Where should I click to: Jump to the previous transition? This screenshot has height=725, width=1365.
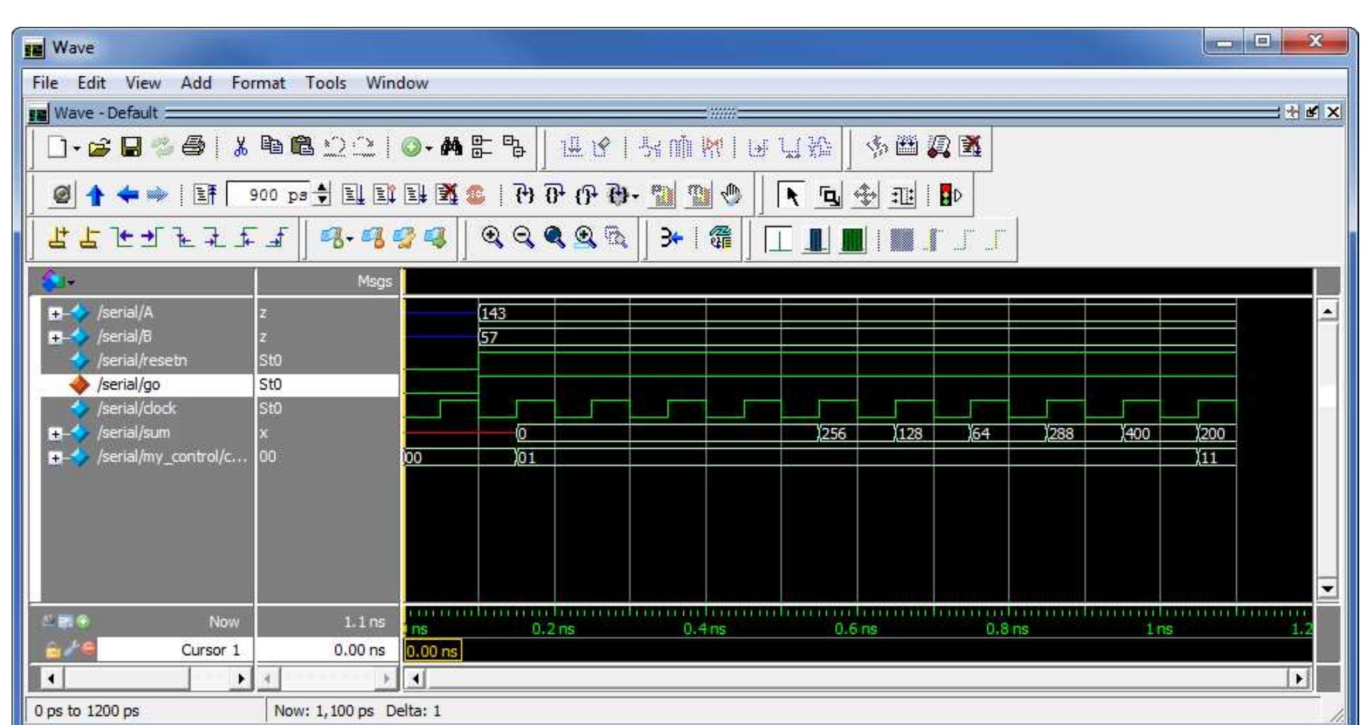click(121, 238)
